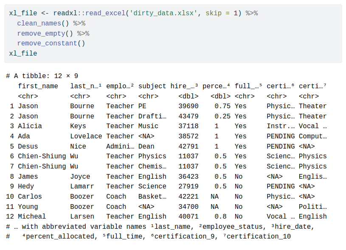The height and width of the screenshot is (250, 346).
Task: Click footnote text ⁴percent_allocated
Action: [59, 236]
